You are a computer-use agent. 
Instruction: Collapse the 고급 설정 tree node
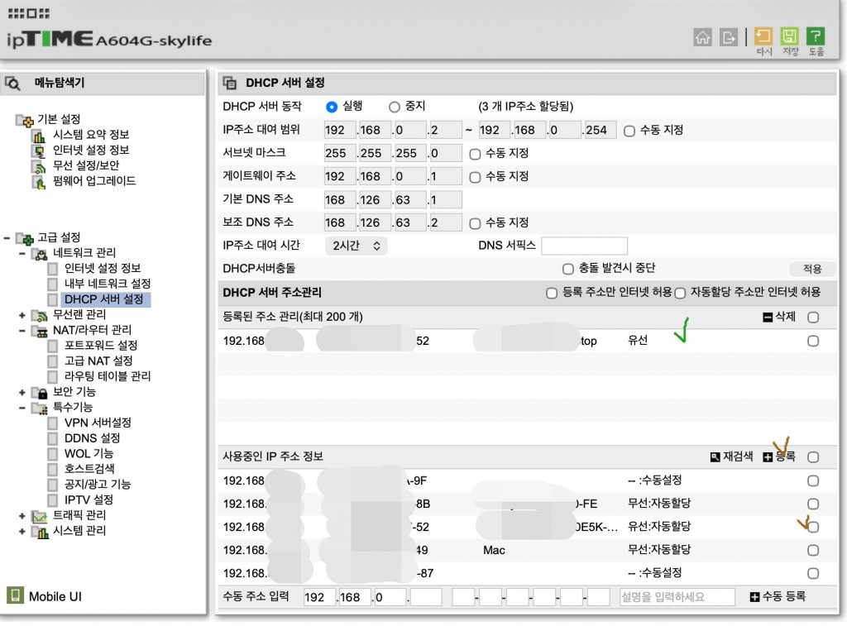7,237
